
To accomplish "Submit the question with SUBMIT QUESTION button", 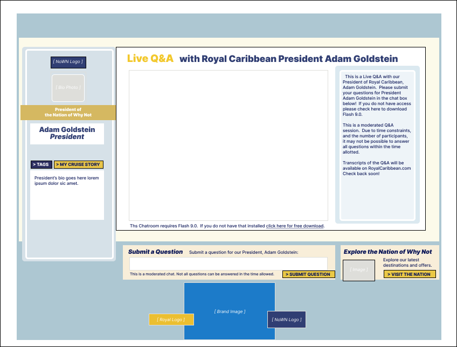I will click(x=308, y=274).
